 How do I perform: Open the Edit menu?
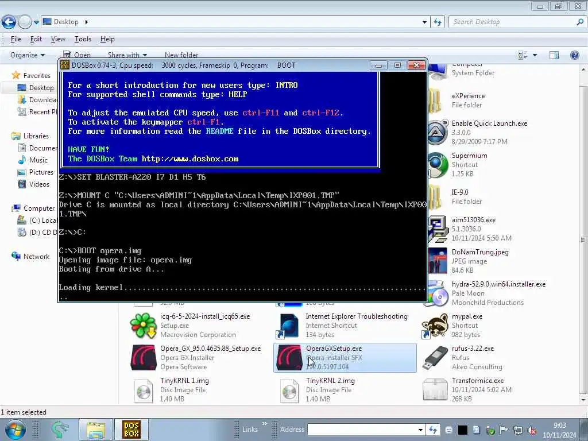coord(36,39)
